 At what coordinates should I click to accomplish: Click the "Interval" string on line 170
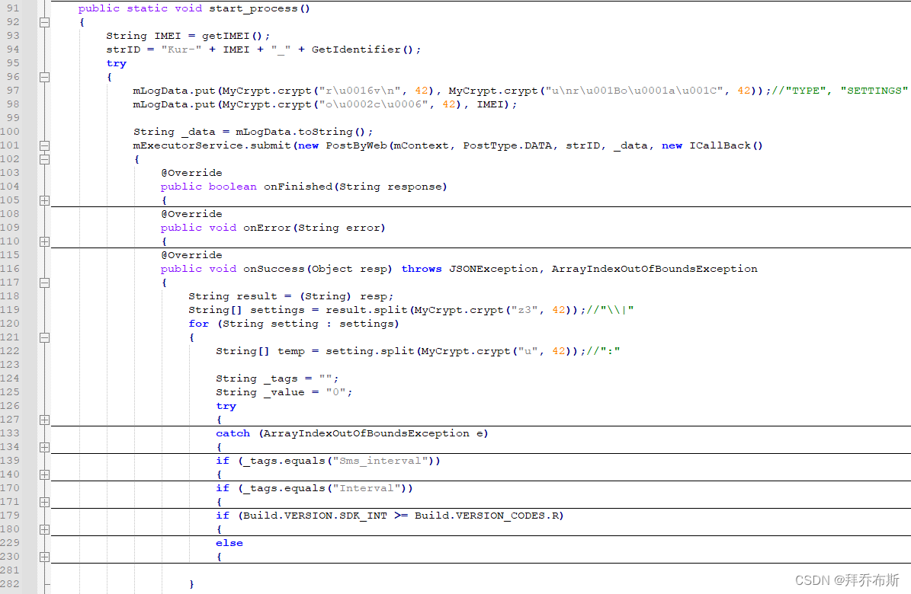click(367, 488)
